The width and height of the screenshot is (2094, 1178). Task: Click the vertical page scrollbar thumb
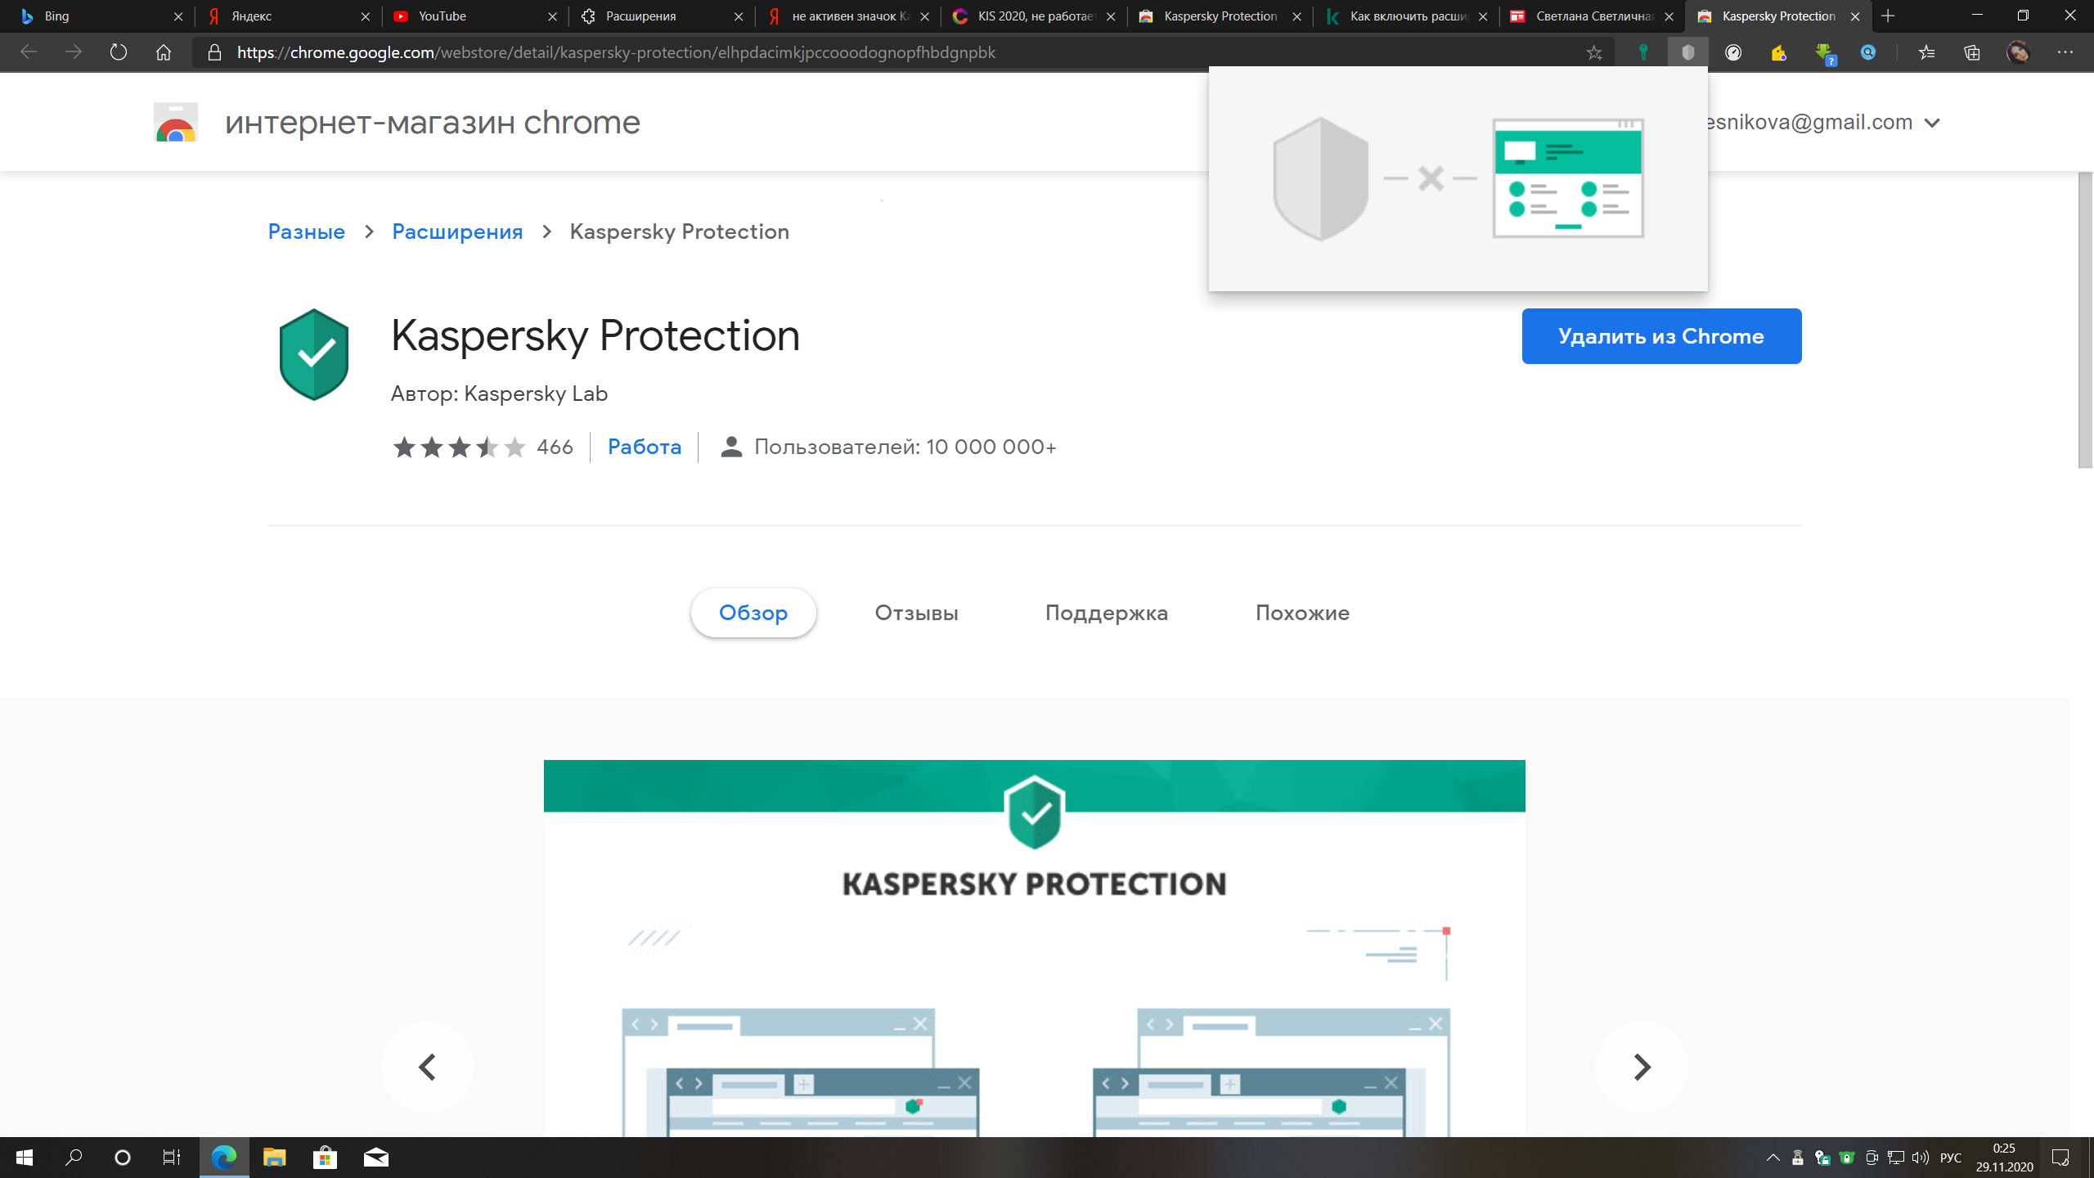[x=2086, y=319]
